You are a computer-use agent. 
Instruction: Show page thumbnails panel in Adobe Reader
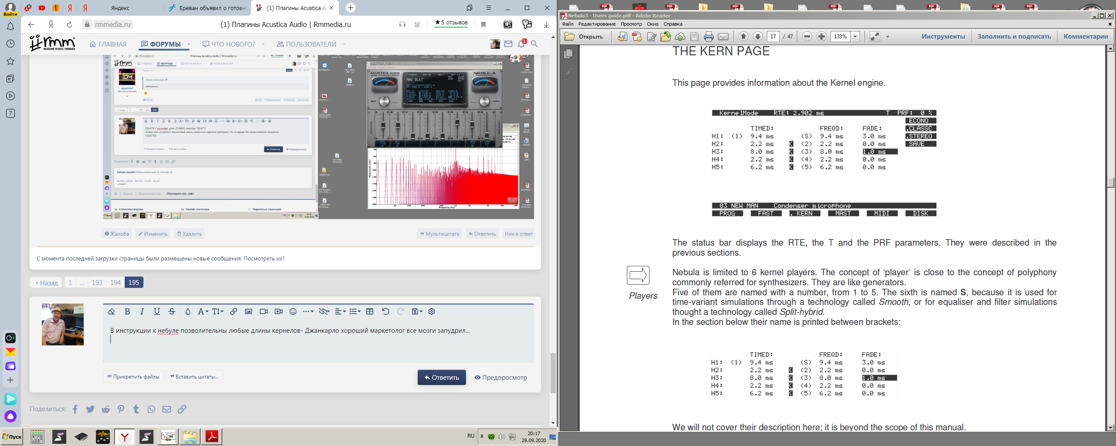(568, 54)
